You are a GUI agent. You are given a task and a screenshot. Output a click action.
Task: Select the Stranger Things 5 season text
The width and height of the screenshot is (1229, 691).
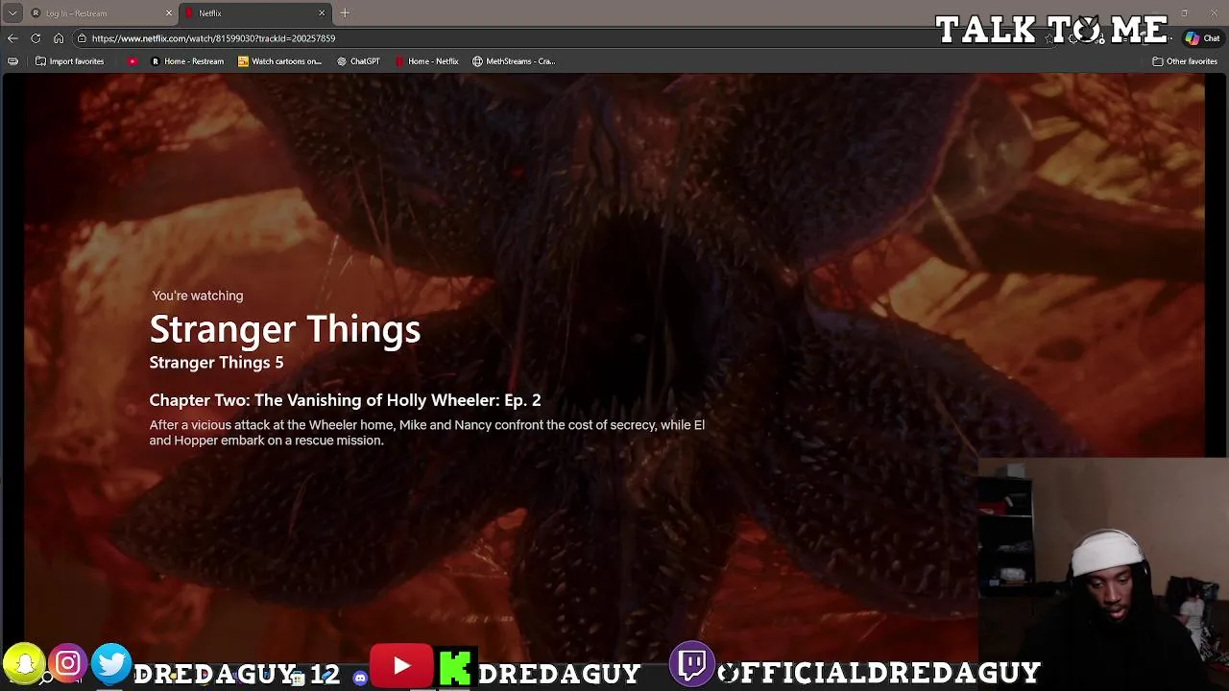216,363
